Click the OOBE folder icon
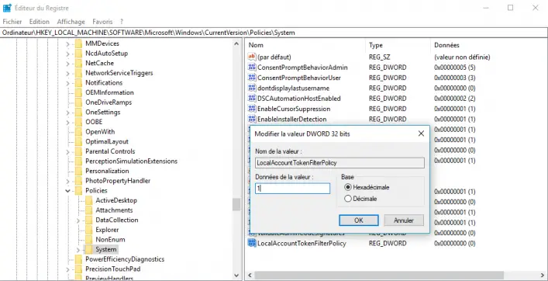The image size is (548, 281). pyautogui.click(x=78, y=122)
